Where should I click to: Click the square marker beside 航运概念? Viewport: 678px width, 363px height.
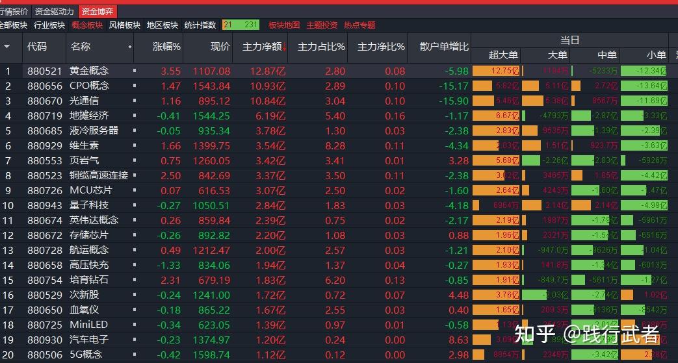pyautogui.click(x=135, y=250)
